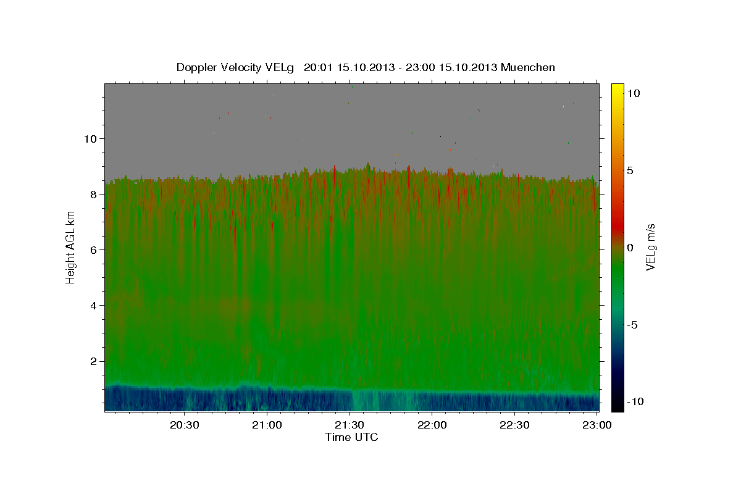The width and height of the screenshot is (741, 494).
Task: Click the colorbar value 0
Action: pos(630,248)
